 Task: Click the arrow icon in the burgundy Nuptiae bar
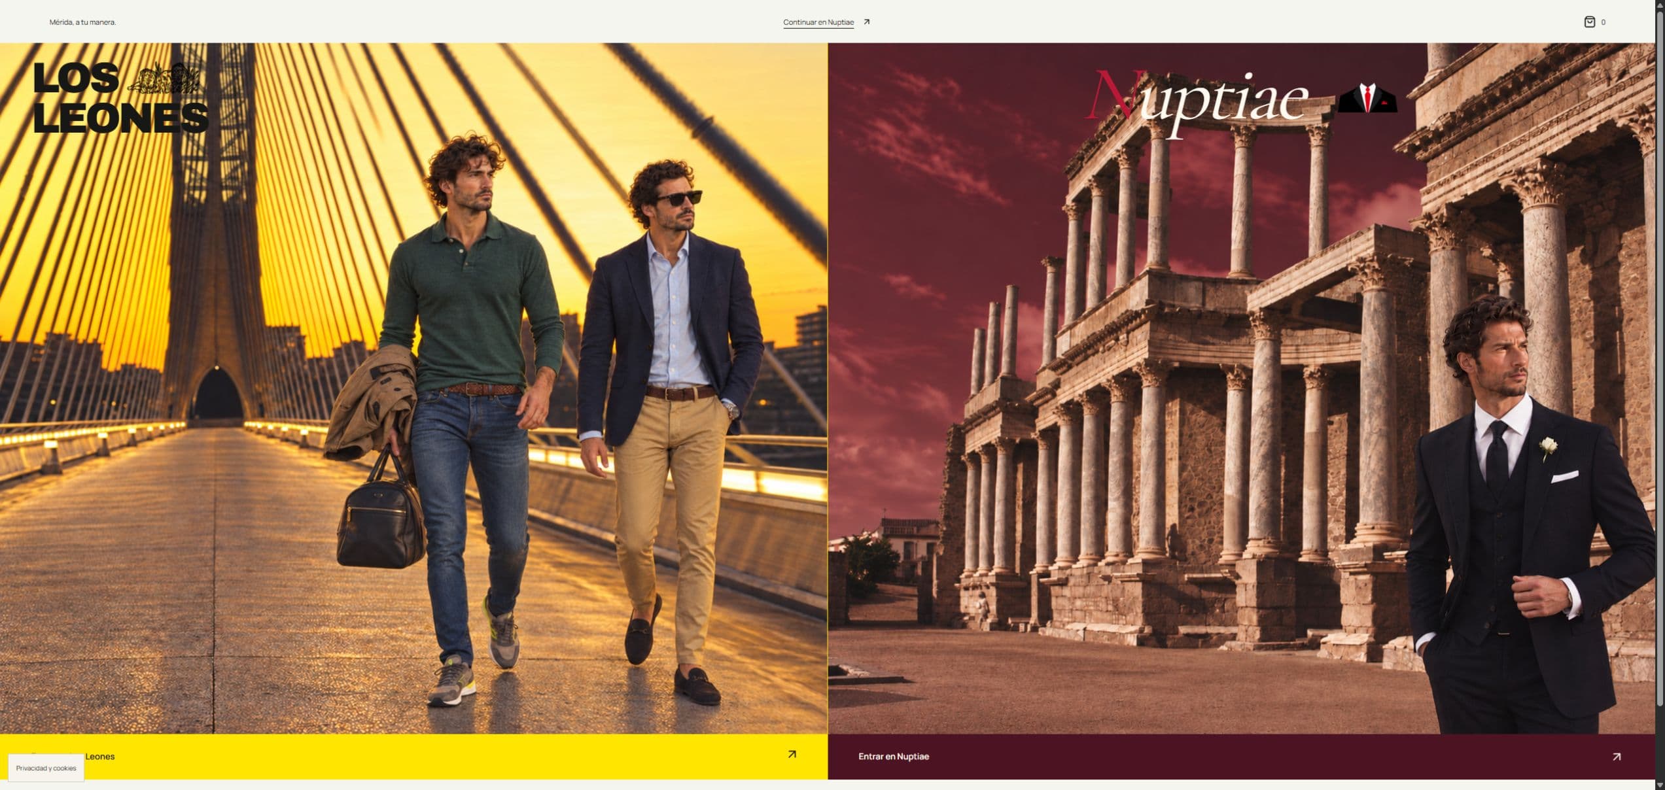pos(1617,757)
